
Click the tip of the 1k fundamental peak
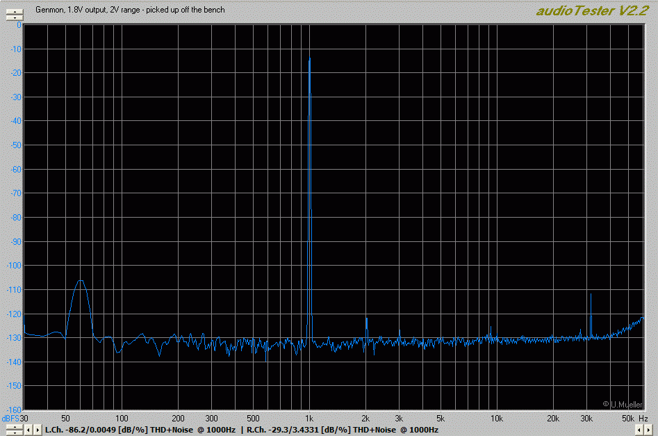pyautogui.click(x=309, y=59)
